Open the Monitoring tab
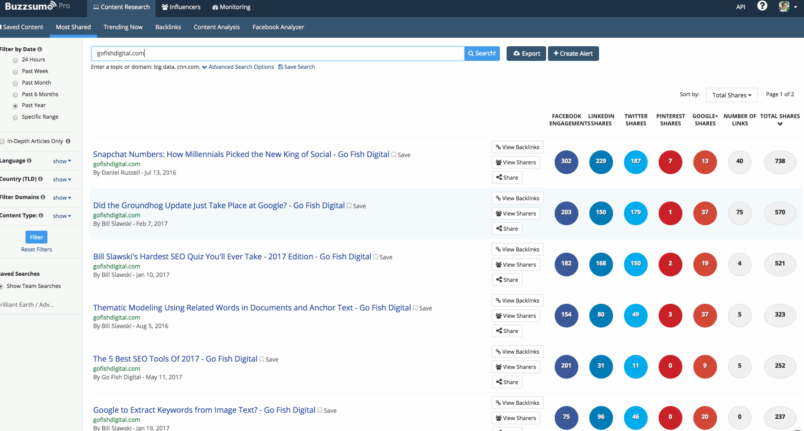This screenshot has width=804, height=431. (x=231, y=7)
